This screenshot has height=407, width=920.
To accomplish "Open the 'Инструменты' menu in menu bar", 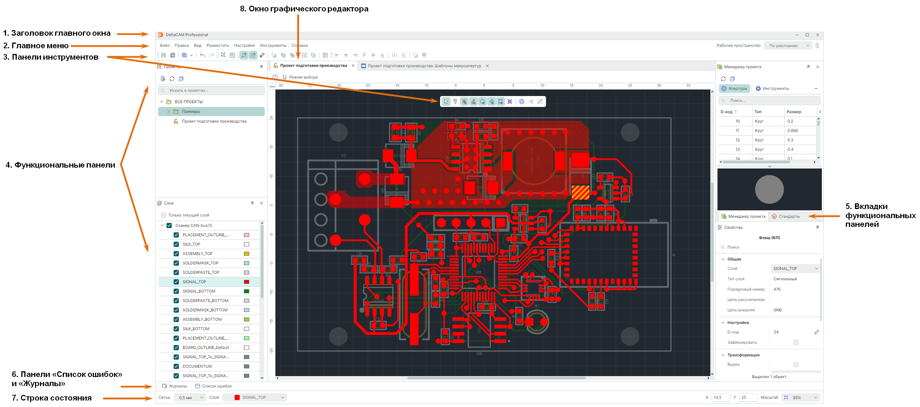I will pos(273,46).
